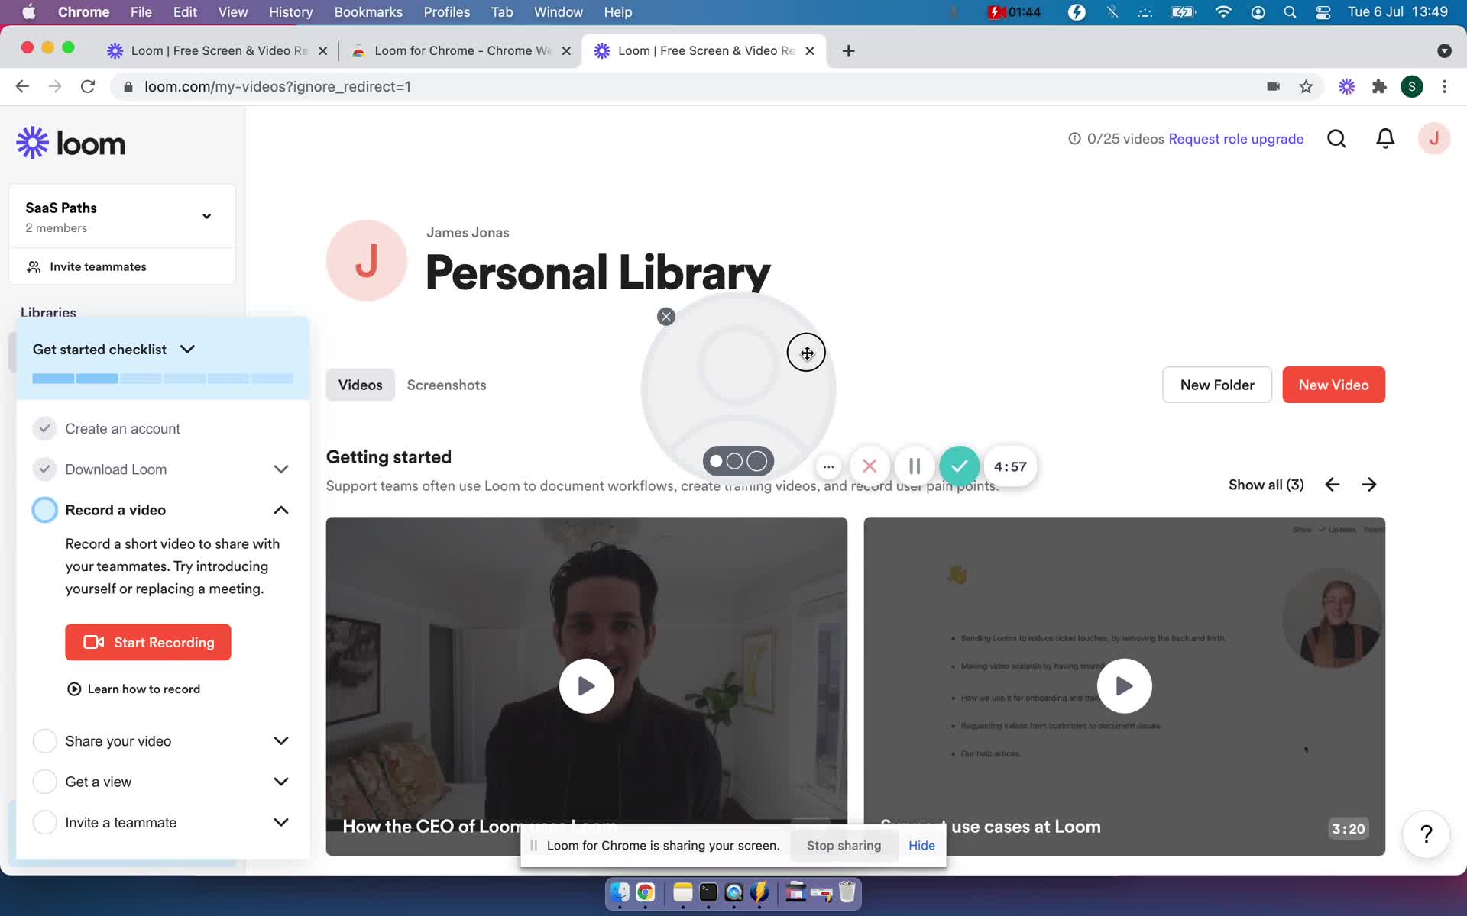Screen dimensions: 1467x916
Task: Click the Start Recording button
Action: pyautogui.click(x=148, y=642)
